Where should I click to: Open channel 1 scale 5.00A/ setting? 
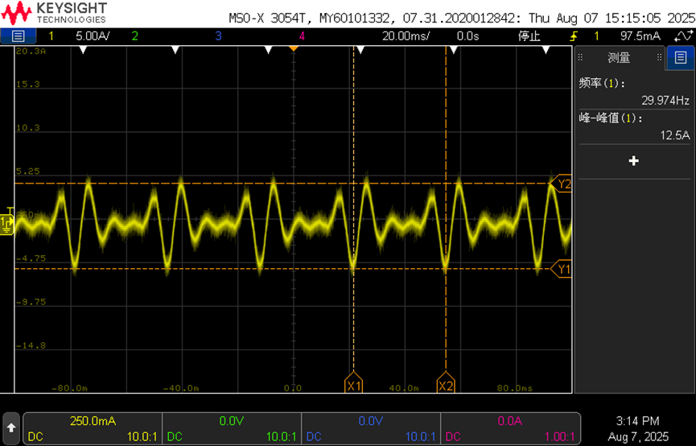(93, 36)
